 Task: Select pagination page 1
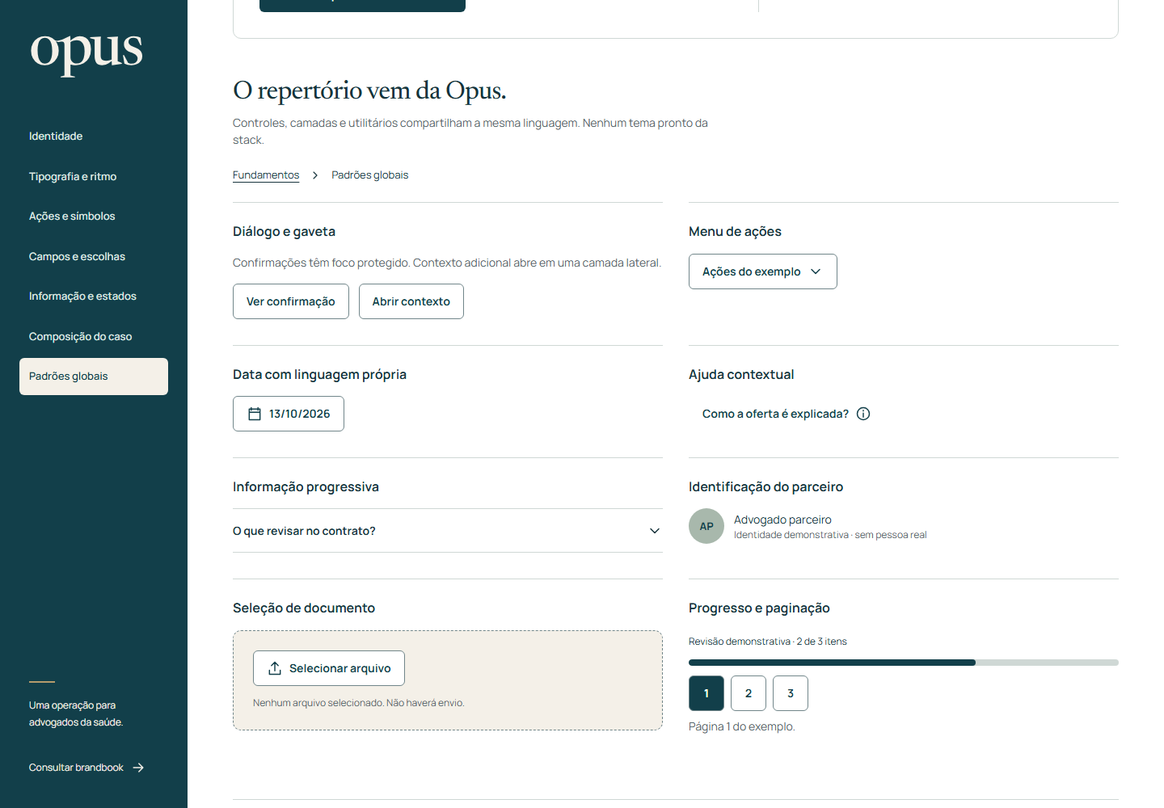point(706,693)
